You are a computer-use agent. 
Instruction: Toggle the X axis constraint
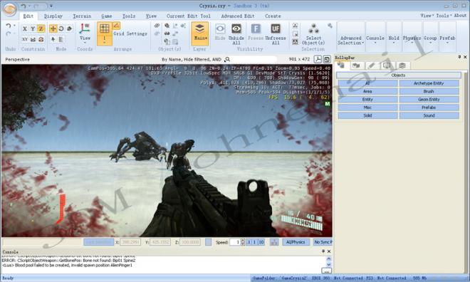(25, 28)
